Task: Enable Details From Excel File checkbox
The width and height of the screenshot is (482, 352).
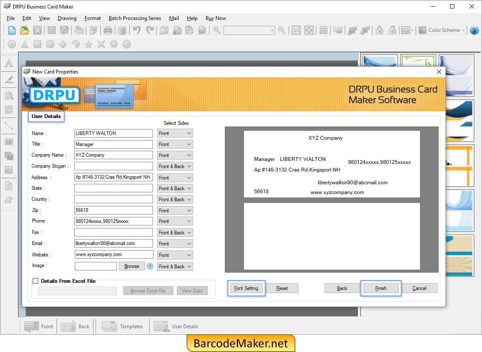Action: pos(36,281)
